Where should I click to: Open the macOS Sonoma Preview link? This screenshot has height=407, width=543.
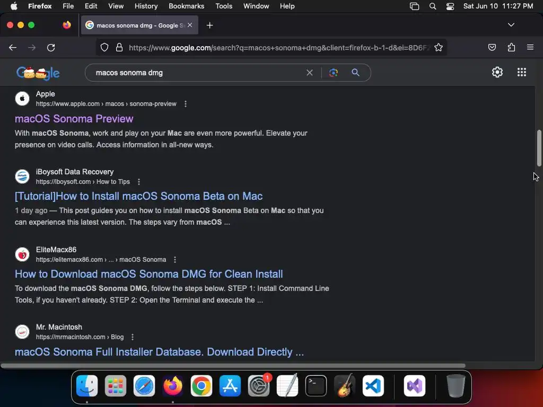74,119
